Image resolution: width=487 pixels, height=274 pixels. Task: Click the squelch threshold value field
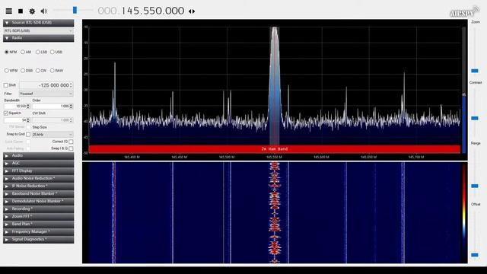17,120
